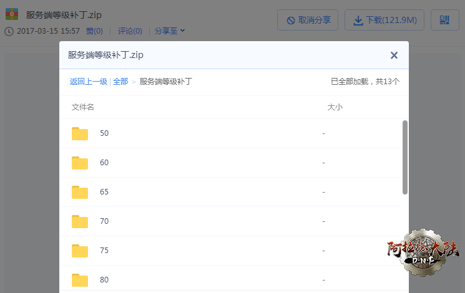Close the zip preview dialog

click(x=394, y=55)
